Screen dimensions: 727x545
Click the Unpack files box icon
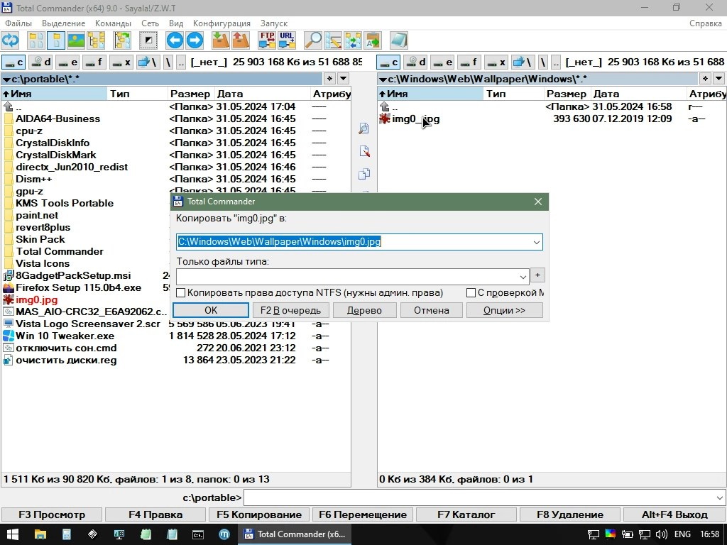pyautogui.click(x=241, y=40)
